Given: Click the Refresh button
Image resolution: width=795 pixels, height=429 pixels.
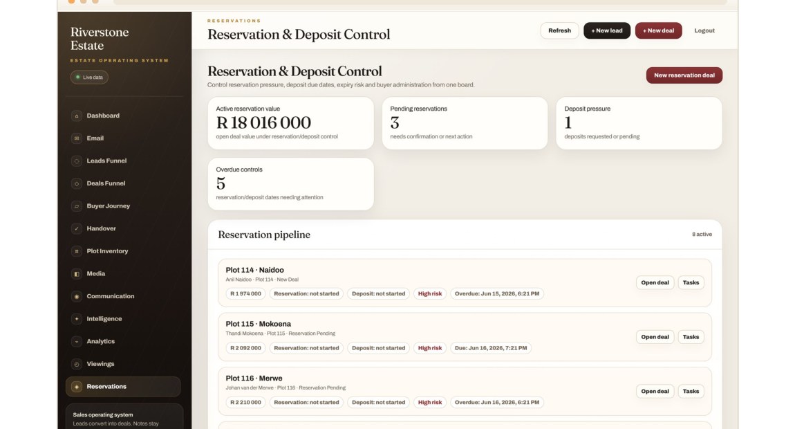Looking at the screenshot, I should pos(559,30).
